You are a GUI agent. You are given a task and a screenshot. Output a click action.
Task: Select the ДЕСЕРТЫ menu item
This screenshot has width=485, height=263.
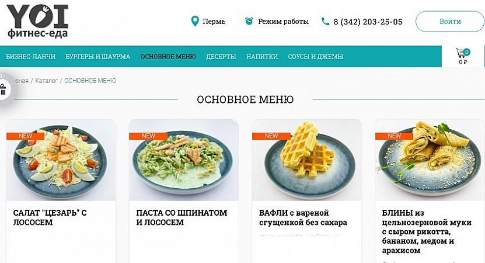[221, 57]
